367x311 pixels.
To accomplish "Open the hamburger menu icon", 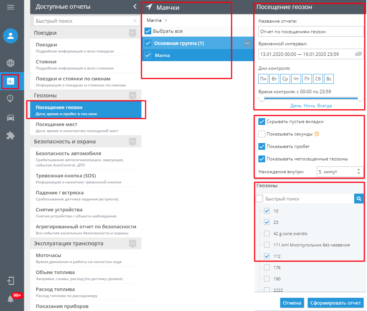I will [11, 7].
